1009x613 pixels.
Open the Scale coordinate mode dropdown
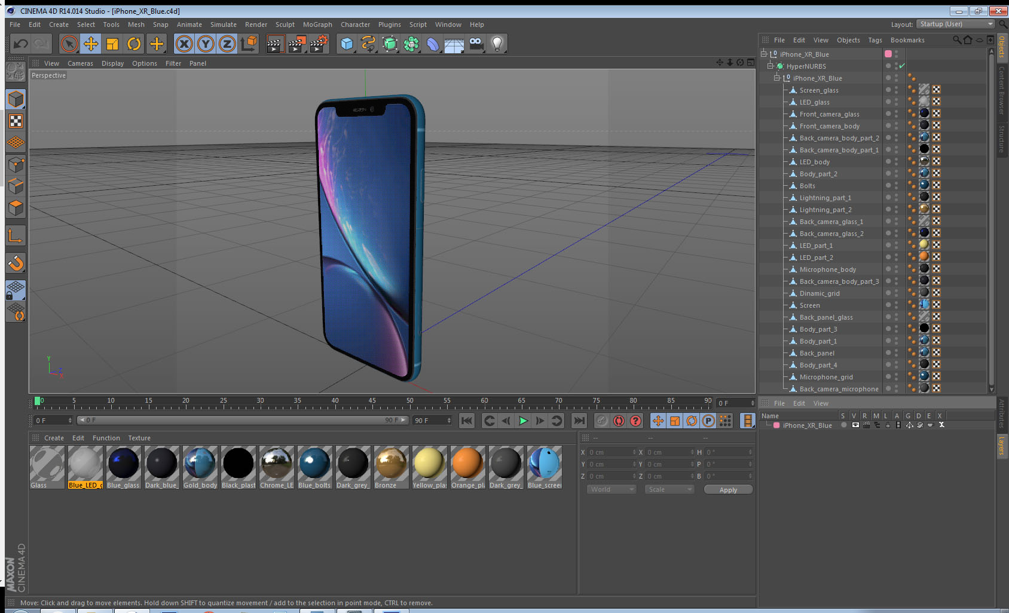point(669,489)
